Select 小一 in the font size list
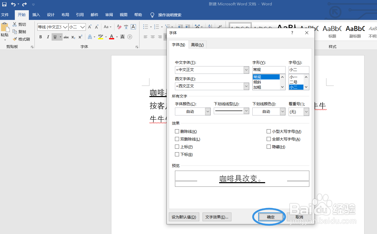This screenshot has height=234, width=377. coord(294,77)
